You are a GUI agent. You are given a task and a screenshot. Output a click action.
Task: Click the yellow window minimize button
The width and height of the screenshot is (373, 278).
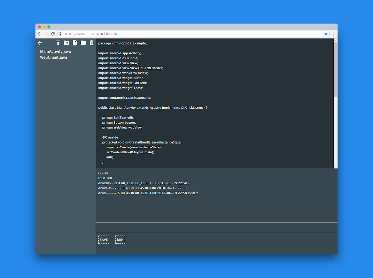(44, 27)
